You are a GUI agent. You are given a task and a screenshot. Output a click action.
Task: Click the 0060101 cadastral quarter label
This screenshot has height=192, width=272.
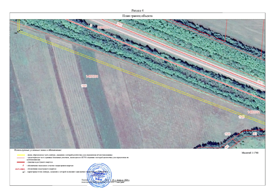click(103, 27)
